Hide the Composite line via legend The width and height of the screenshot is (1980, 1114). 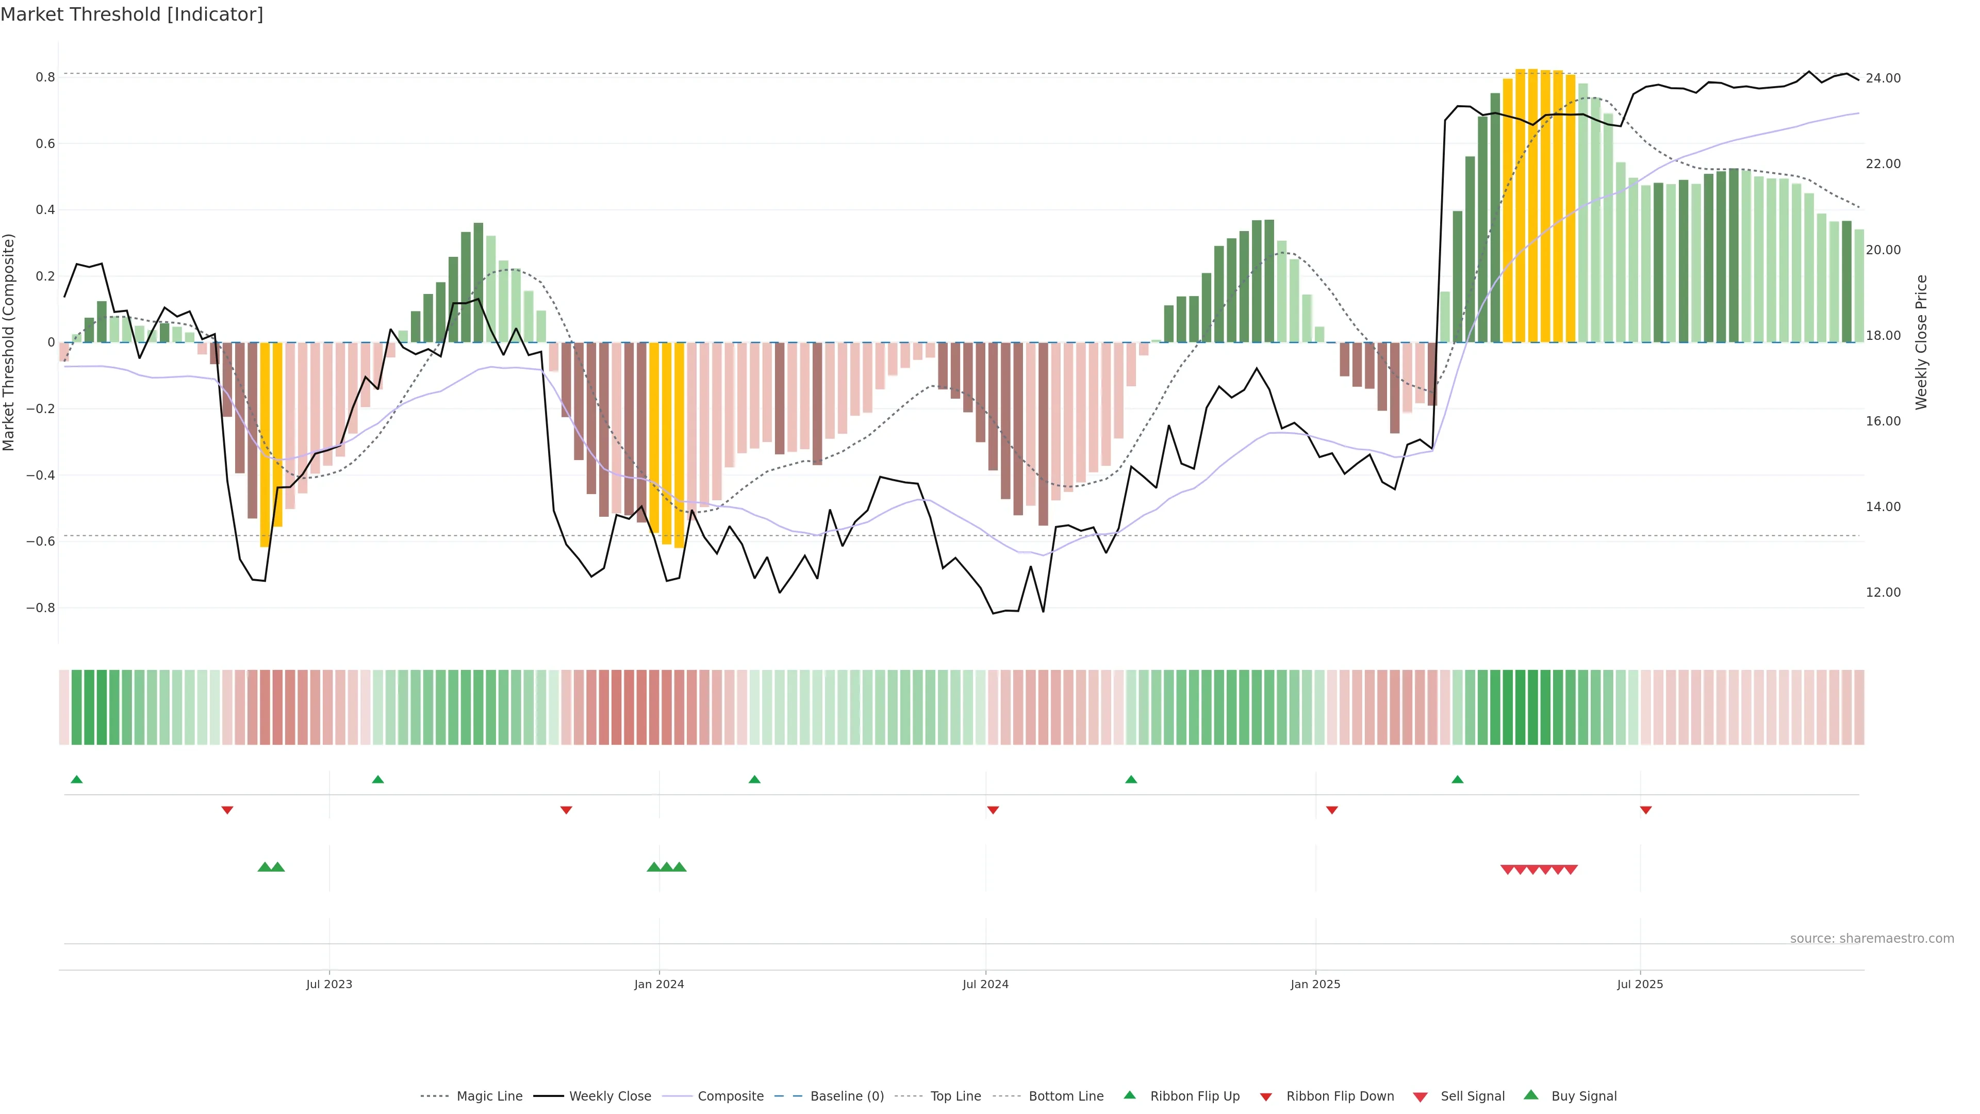730,1095
